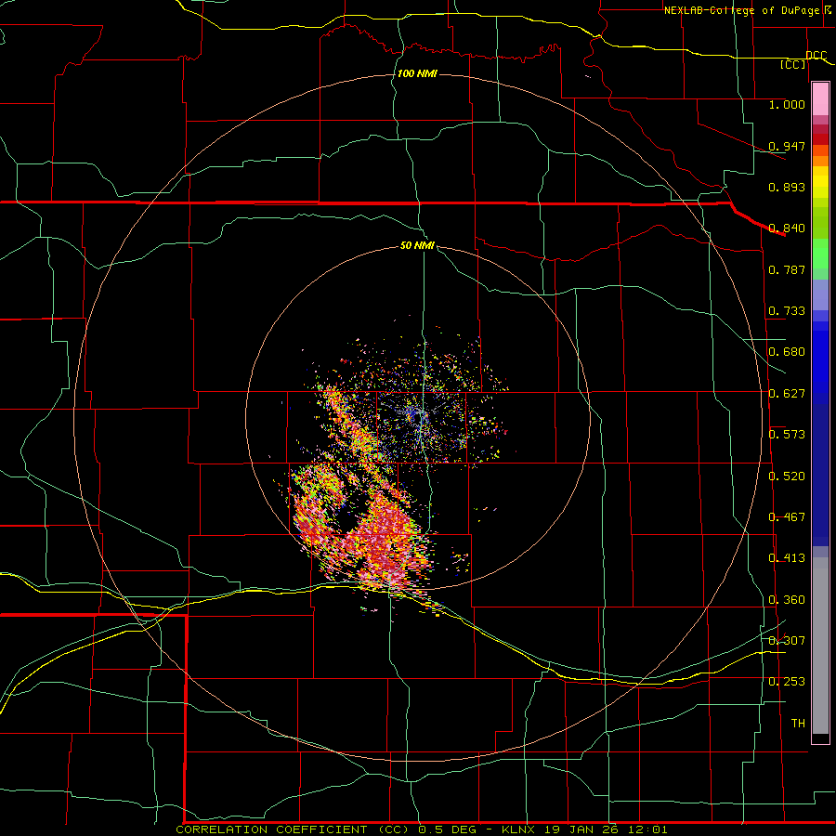Click the TH threshold label on scale
Image resolution: width=836 pixels, height=836 pixels.
coord(798,724)
